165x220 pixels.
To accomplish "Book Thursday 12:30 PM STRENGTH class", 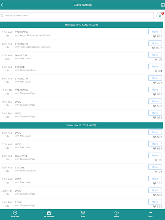I will pyautogui.click(x=155, y=90).
